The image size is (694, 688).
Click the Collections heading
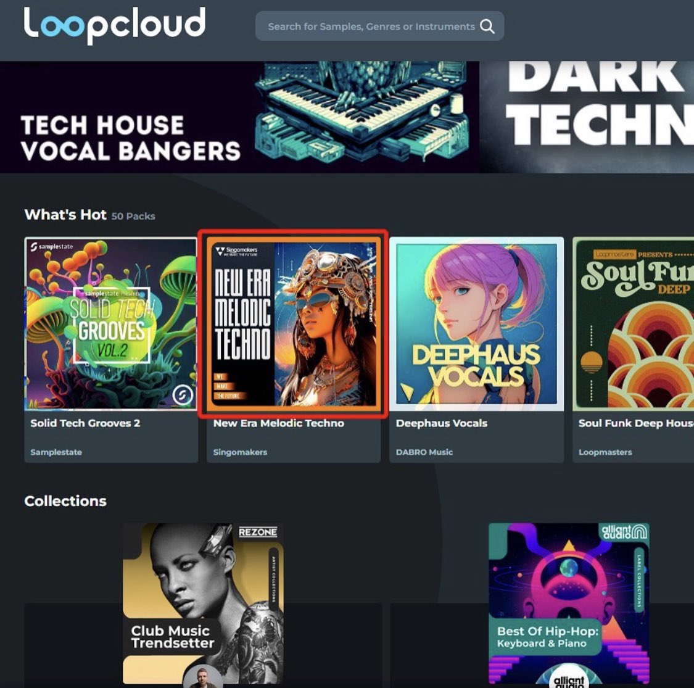click(65, 500)
